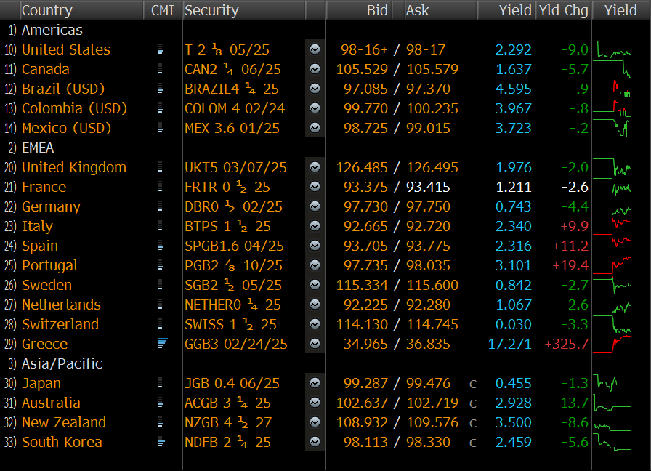The width and height of the screenshot is (651, 471).
Task: Click chart icon beside NZGB 4 1/2 27
Action: point(315,422)
